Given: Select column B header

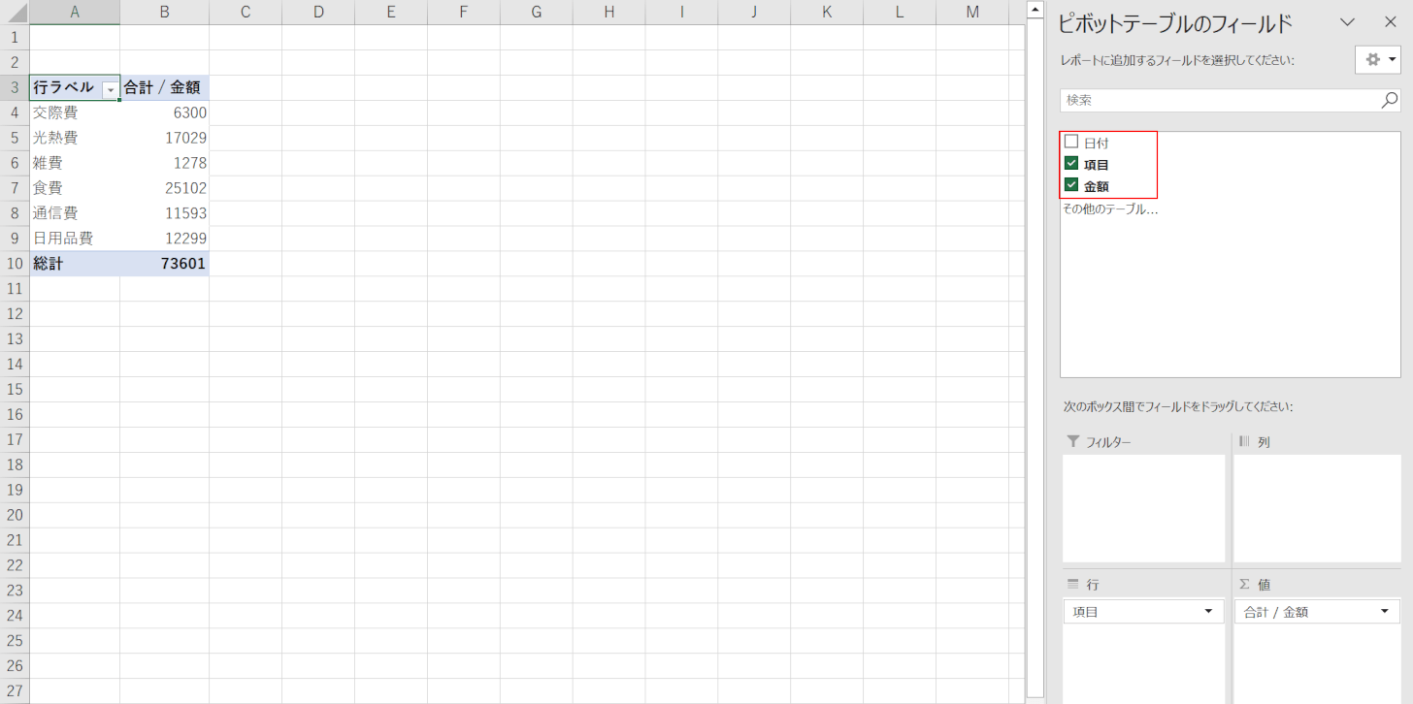Looking at the screenshot, I should [x=165, y=12].
